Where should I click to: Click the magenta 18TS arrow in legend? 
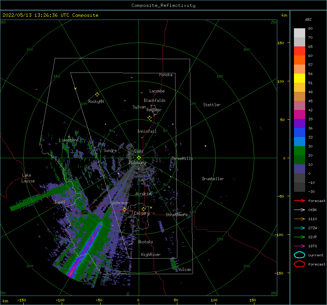[x=299, y=246]
